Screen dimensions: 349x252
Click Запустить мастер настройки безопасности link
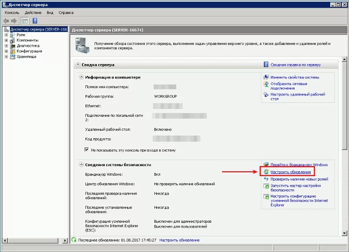coord(296,188)
